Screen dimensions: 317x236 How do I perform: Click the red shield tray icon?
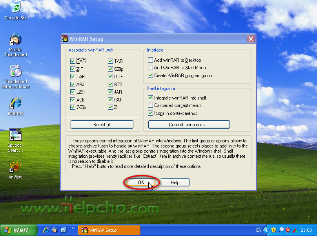click(x=288, y=230)
